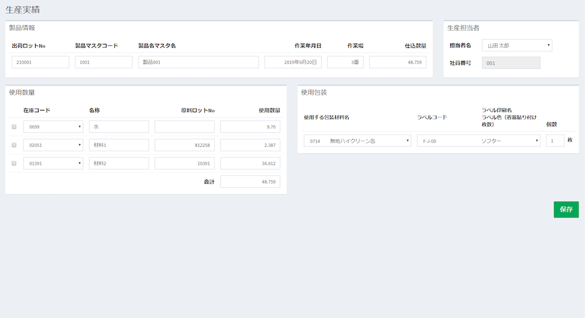The height and width of the screenshot is (318, 585).
Task: Click the 出荷ロットNo field containing 210001
Action: coord(40,62)
